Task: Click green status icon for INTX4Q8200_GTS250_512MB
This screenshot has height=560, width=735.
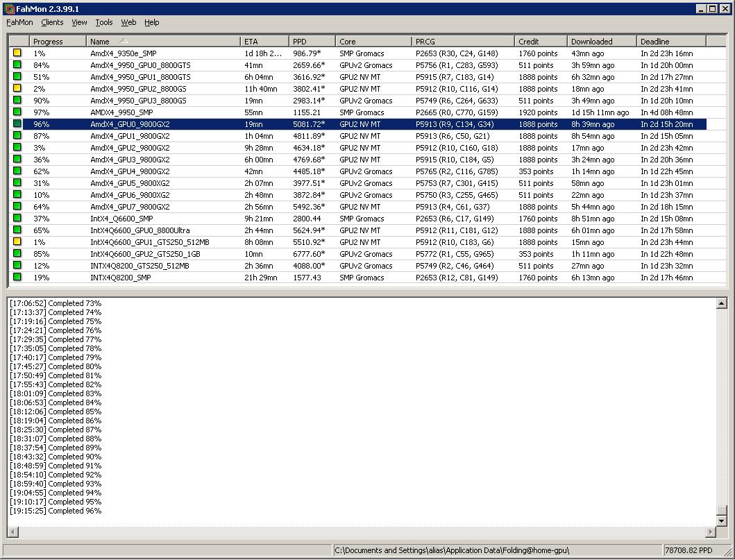Action: (17, 265)
